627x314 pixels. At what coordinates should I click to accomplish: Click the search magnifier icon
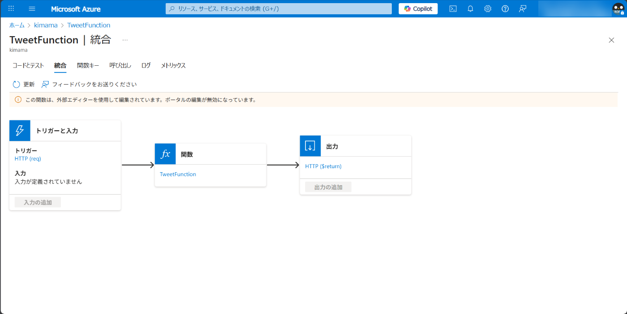pyautogui.click(x=172, y=8)
